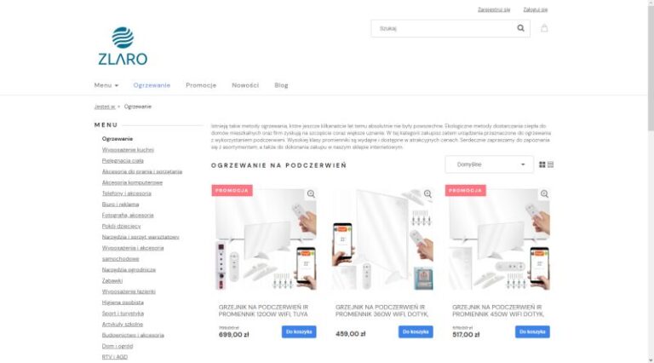Add the 517,00 zł heater to cart
Viewport: 654px width, 363px height.
pyautogui.click(x=532, y=331)
